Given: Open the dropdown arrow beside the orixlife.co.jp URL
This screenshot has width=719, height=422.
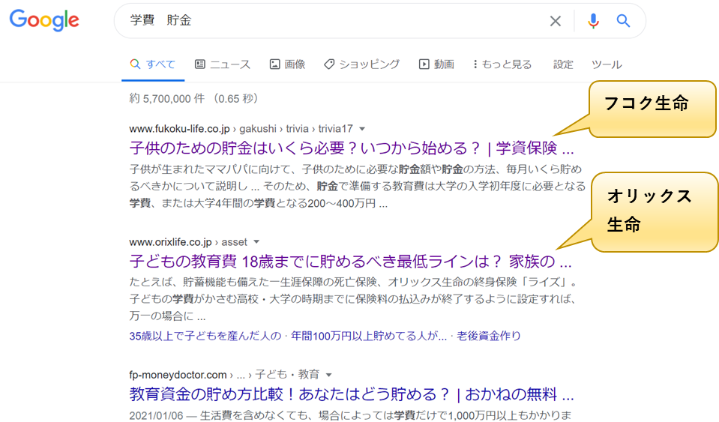Looking at the screenshot, I should 256,242.
